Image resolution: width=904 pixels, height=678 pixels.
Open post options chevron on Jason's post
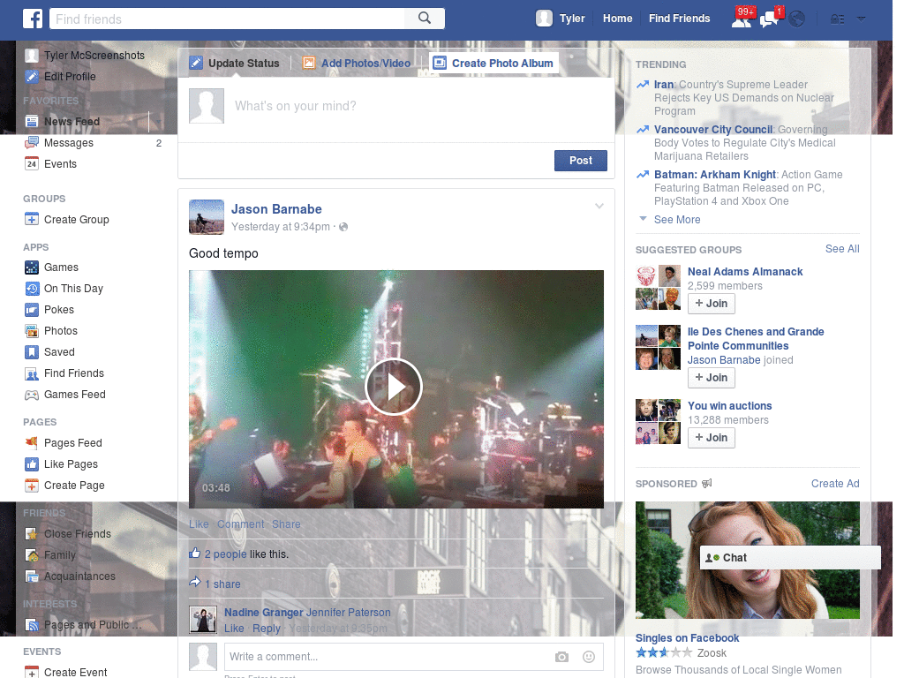pos(599,206)
